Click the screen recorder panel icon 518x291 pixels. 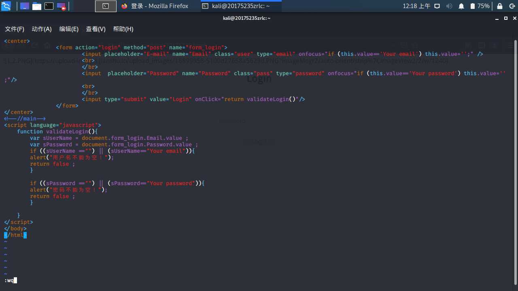[x=61, y=6]
